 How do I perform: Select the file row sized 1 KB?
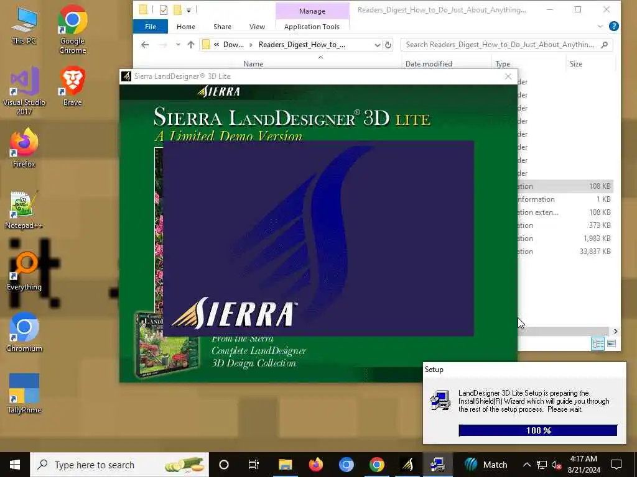click(x=565, y=199)
